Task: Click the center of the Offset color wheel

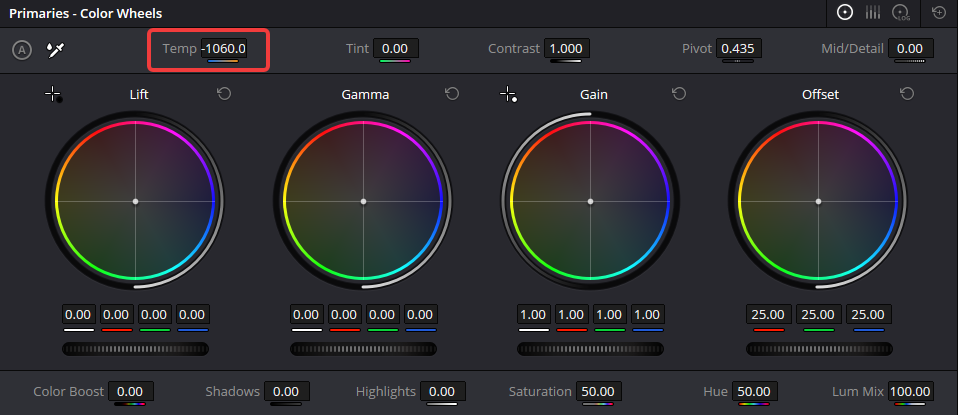Action: pos(819,201)
